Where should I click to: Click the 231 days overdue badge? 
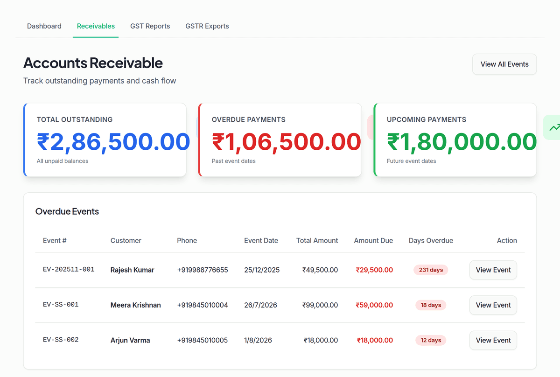pyautogui.click(x=431, y=270)
